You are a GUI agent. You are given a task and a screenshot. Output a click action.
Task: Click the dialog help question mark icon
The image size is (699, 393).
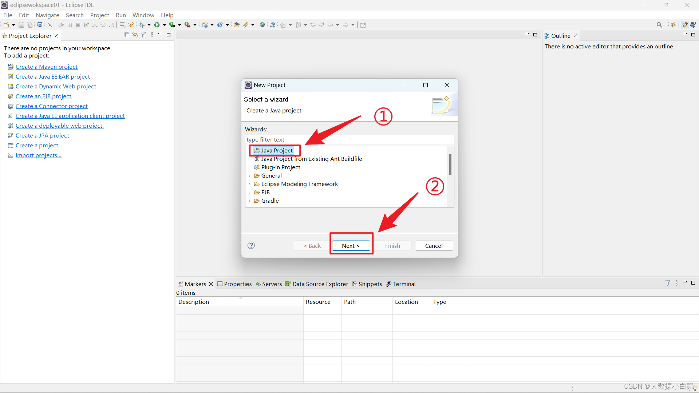(x=251, y=245)
